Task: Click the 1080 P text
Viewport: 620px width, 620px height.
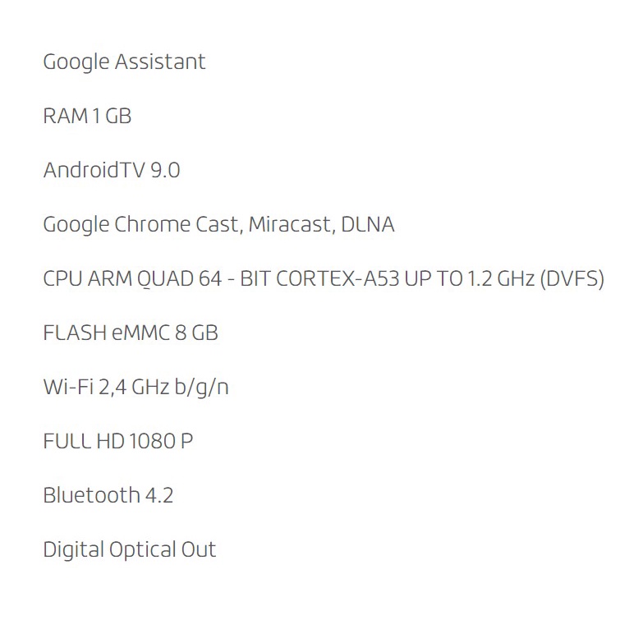Action: point(161,442)
